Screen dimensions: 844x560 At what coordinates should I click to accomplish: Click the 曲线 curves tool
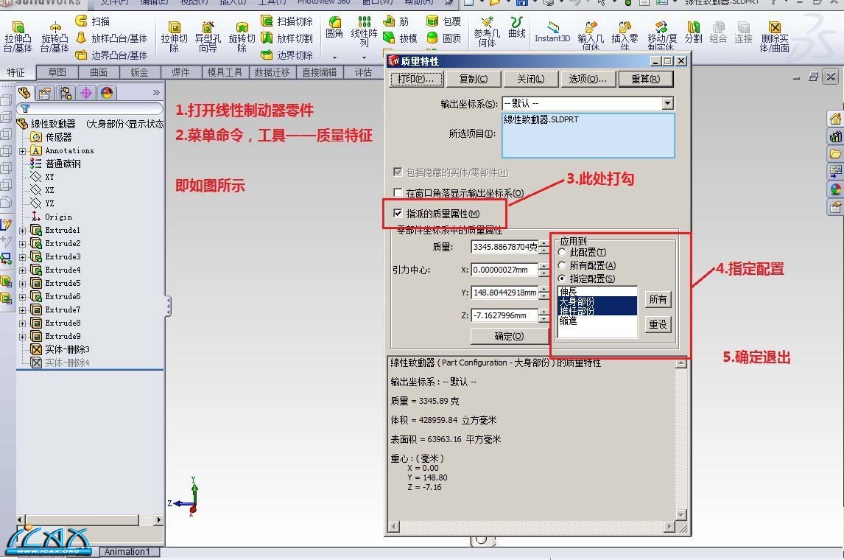point(517,27)
